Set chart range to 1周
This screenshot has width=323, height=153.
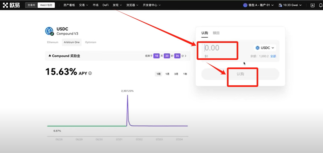click(158, 74)
